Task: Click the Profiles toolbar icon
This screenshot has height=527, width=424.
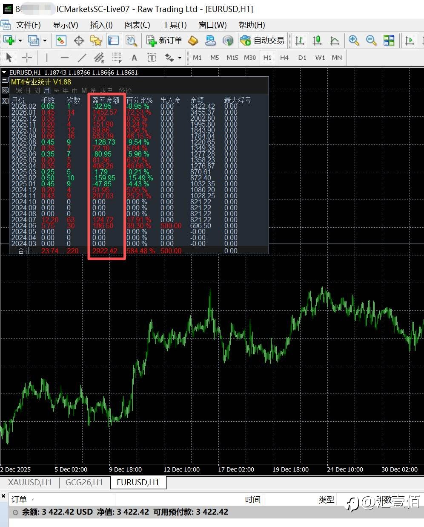Action: click(33, 41)
